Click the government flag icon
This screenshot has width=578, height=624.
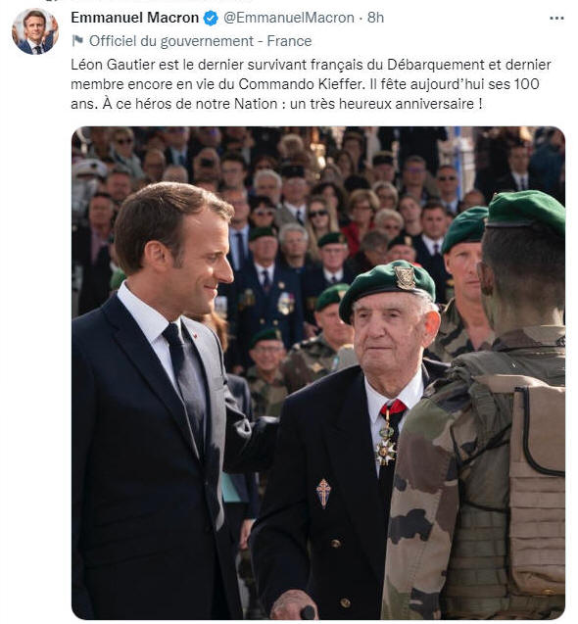click(77, 40)
